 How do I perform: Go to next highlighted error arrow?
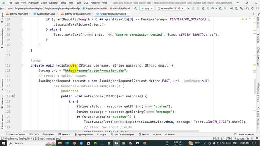(253, 19)
